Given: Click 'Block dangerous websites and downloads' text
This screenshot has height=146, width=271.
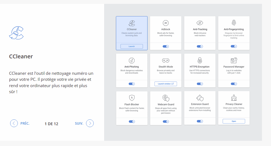Looking at the screenshot, I should [132, 72].
